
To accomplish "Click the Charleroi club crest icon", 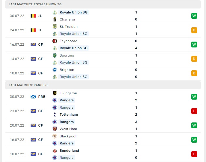I will [55, 19].
